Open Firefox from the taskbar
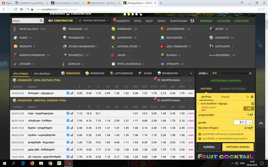268x167 pixels. (32, 163)
